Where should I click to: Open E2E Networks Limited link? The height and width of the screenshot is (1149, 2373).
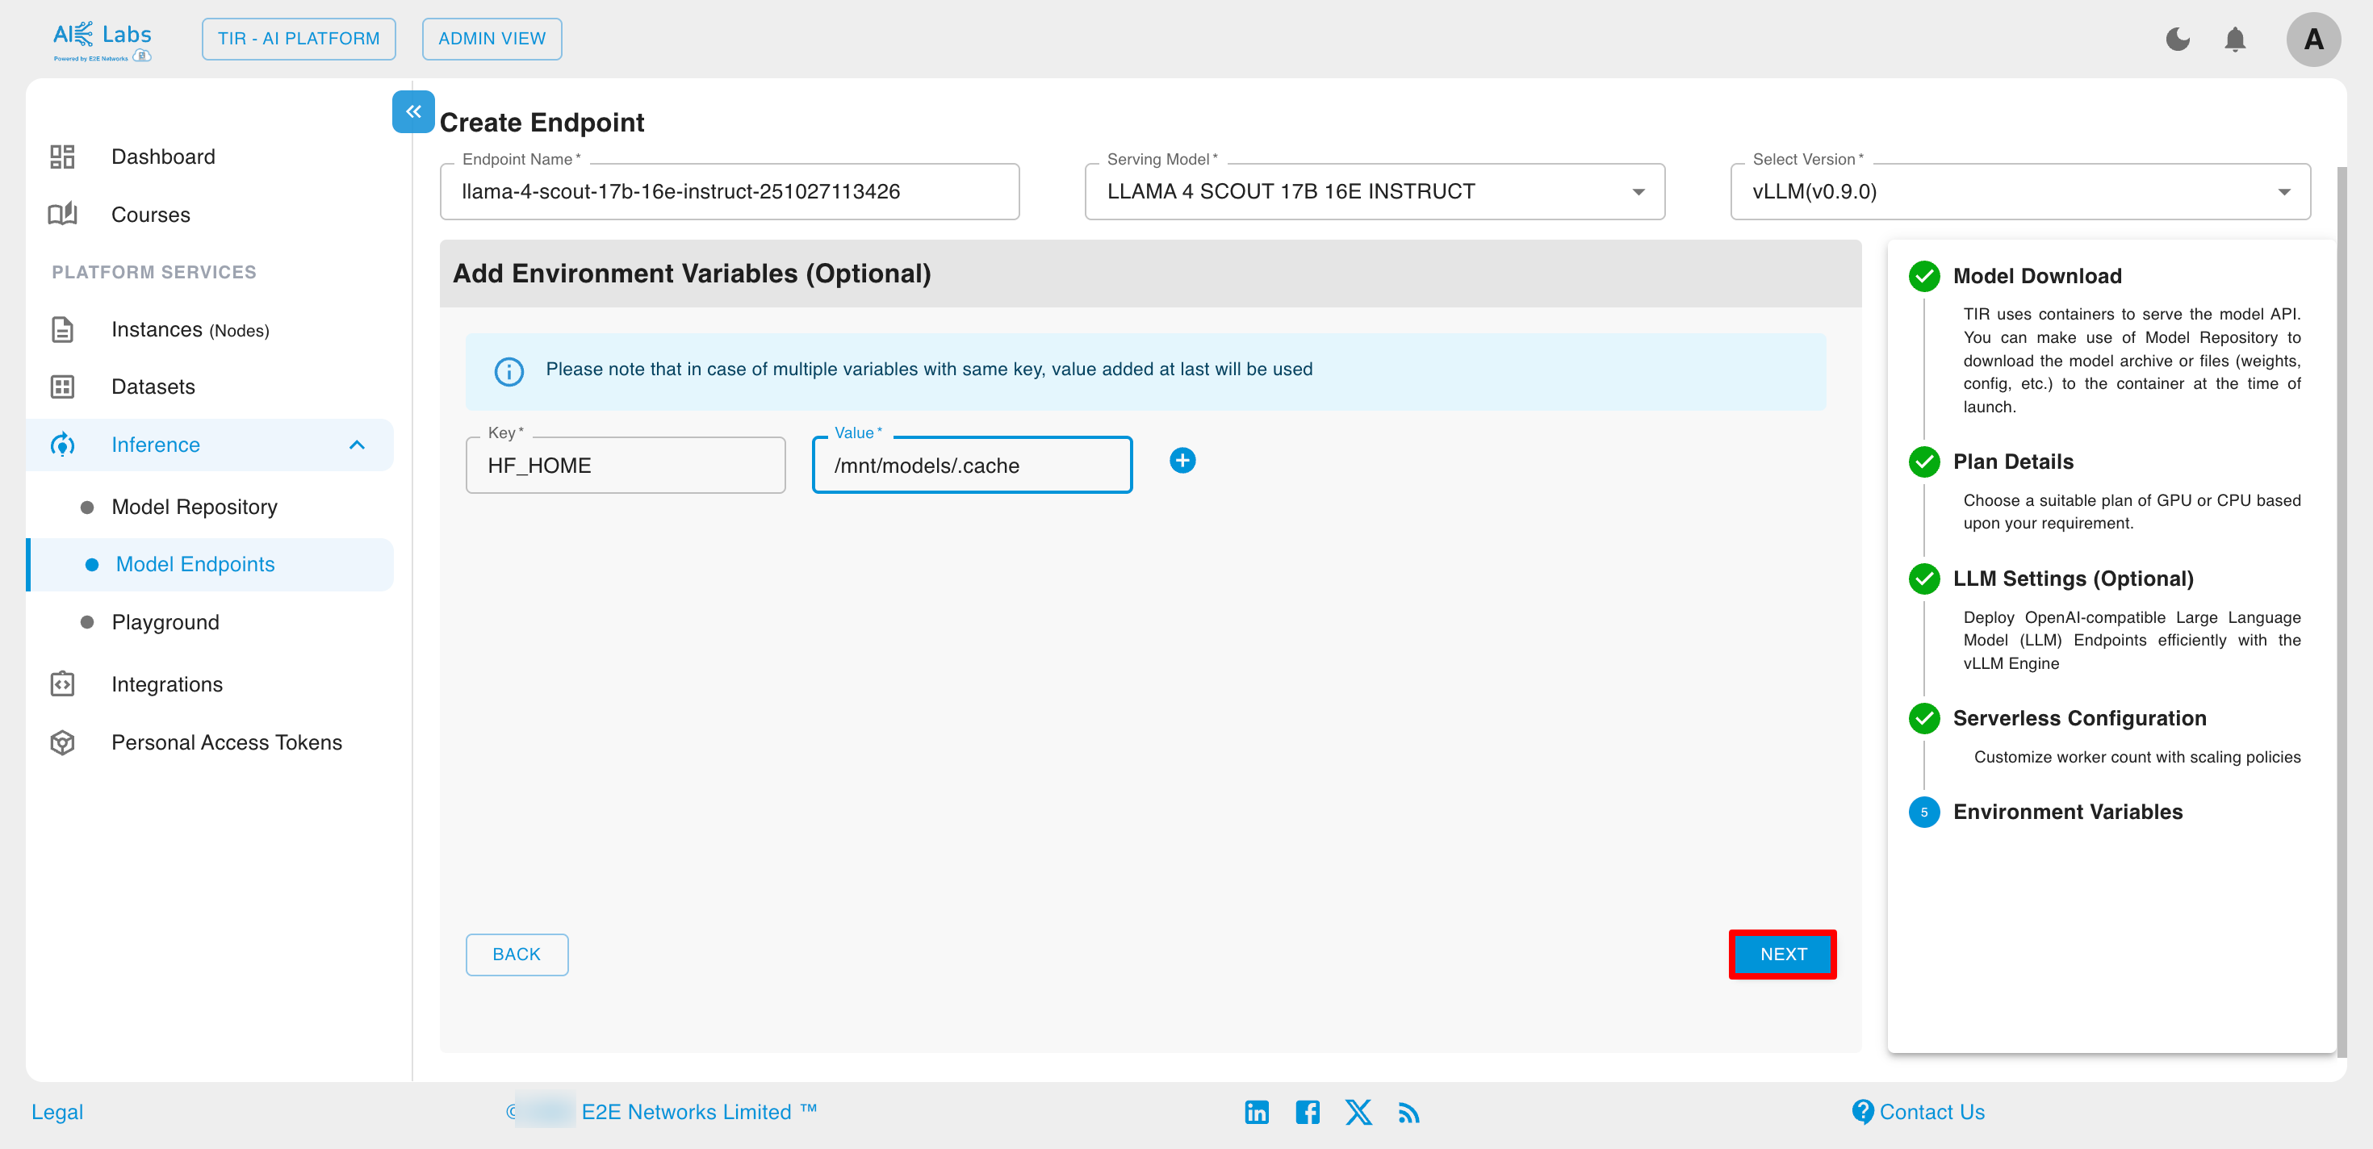click(x=698, y=1112)
